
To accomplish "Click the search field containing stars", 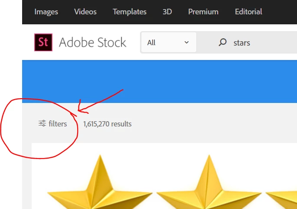I will (247, 43).
